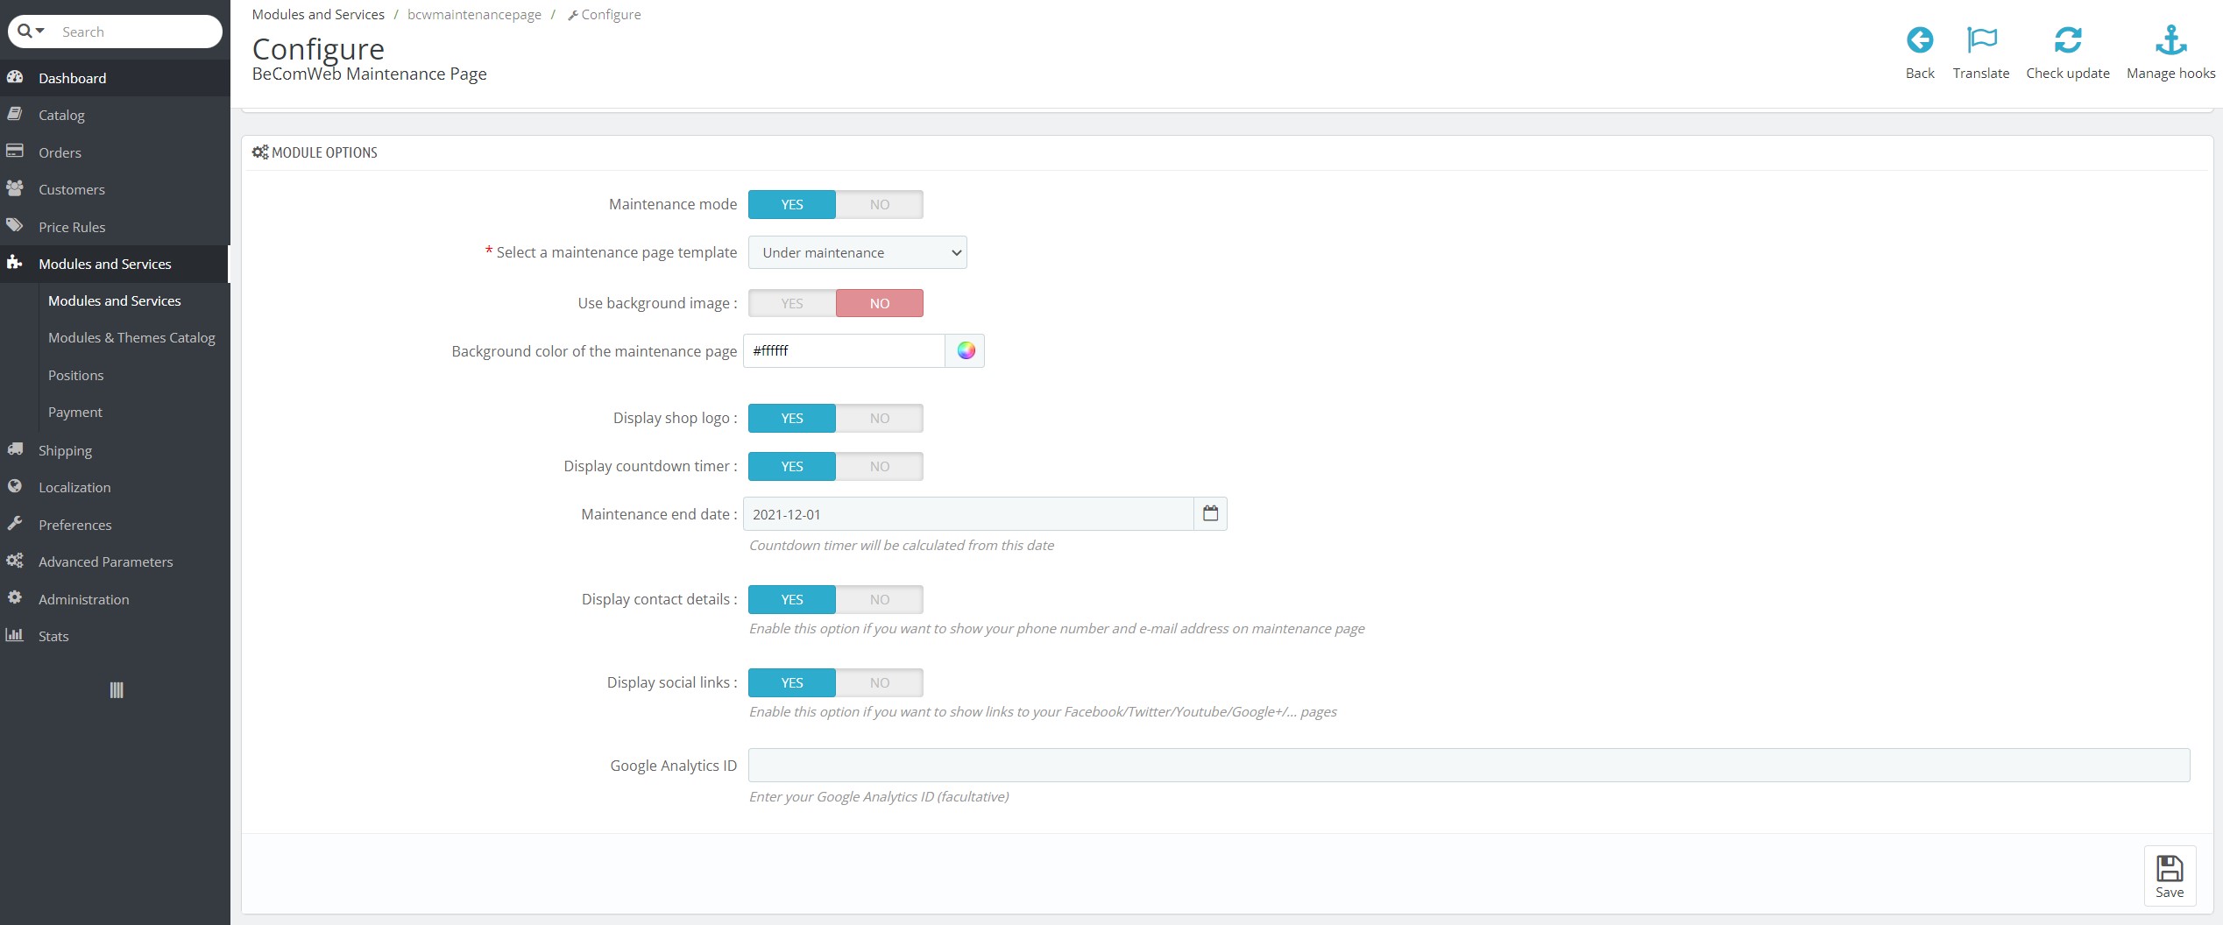The height and width of the screenshot is (925, 2223).
Task: Disable Maintenance mode
Action: pyautogui.click(x=879, y=204)
